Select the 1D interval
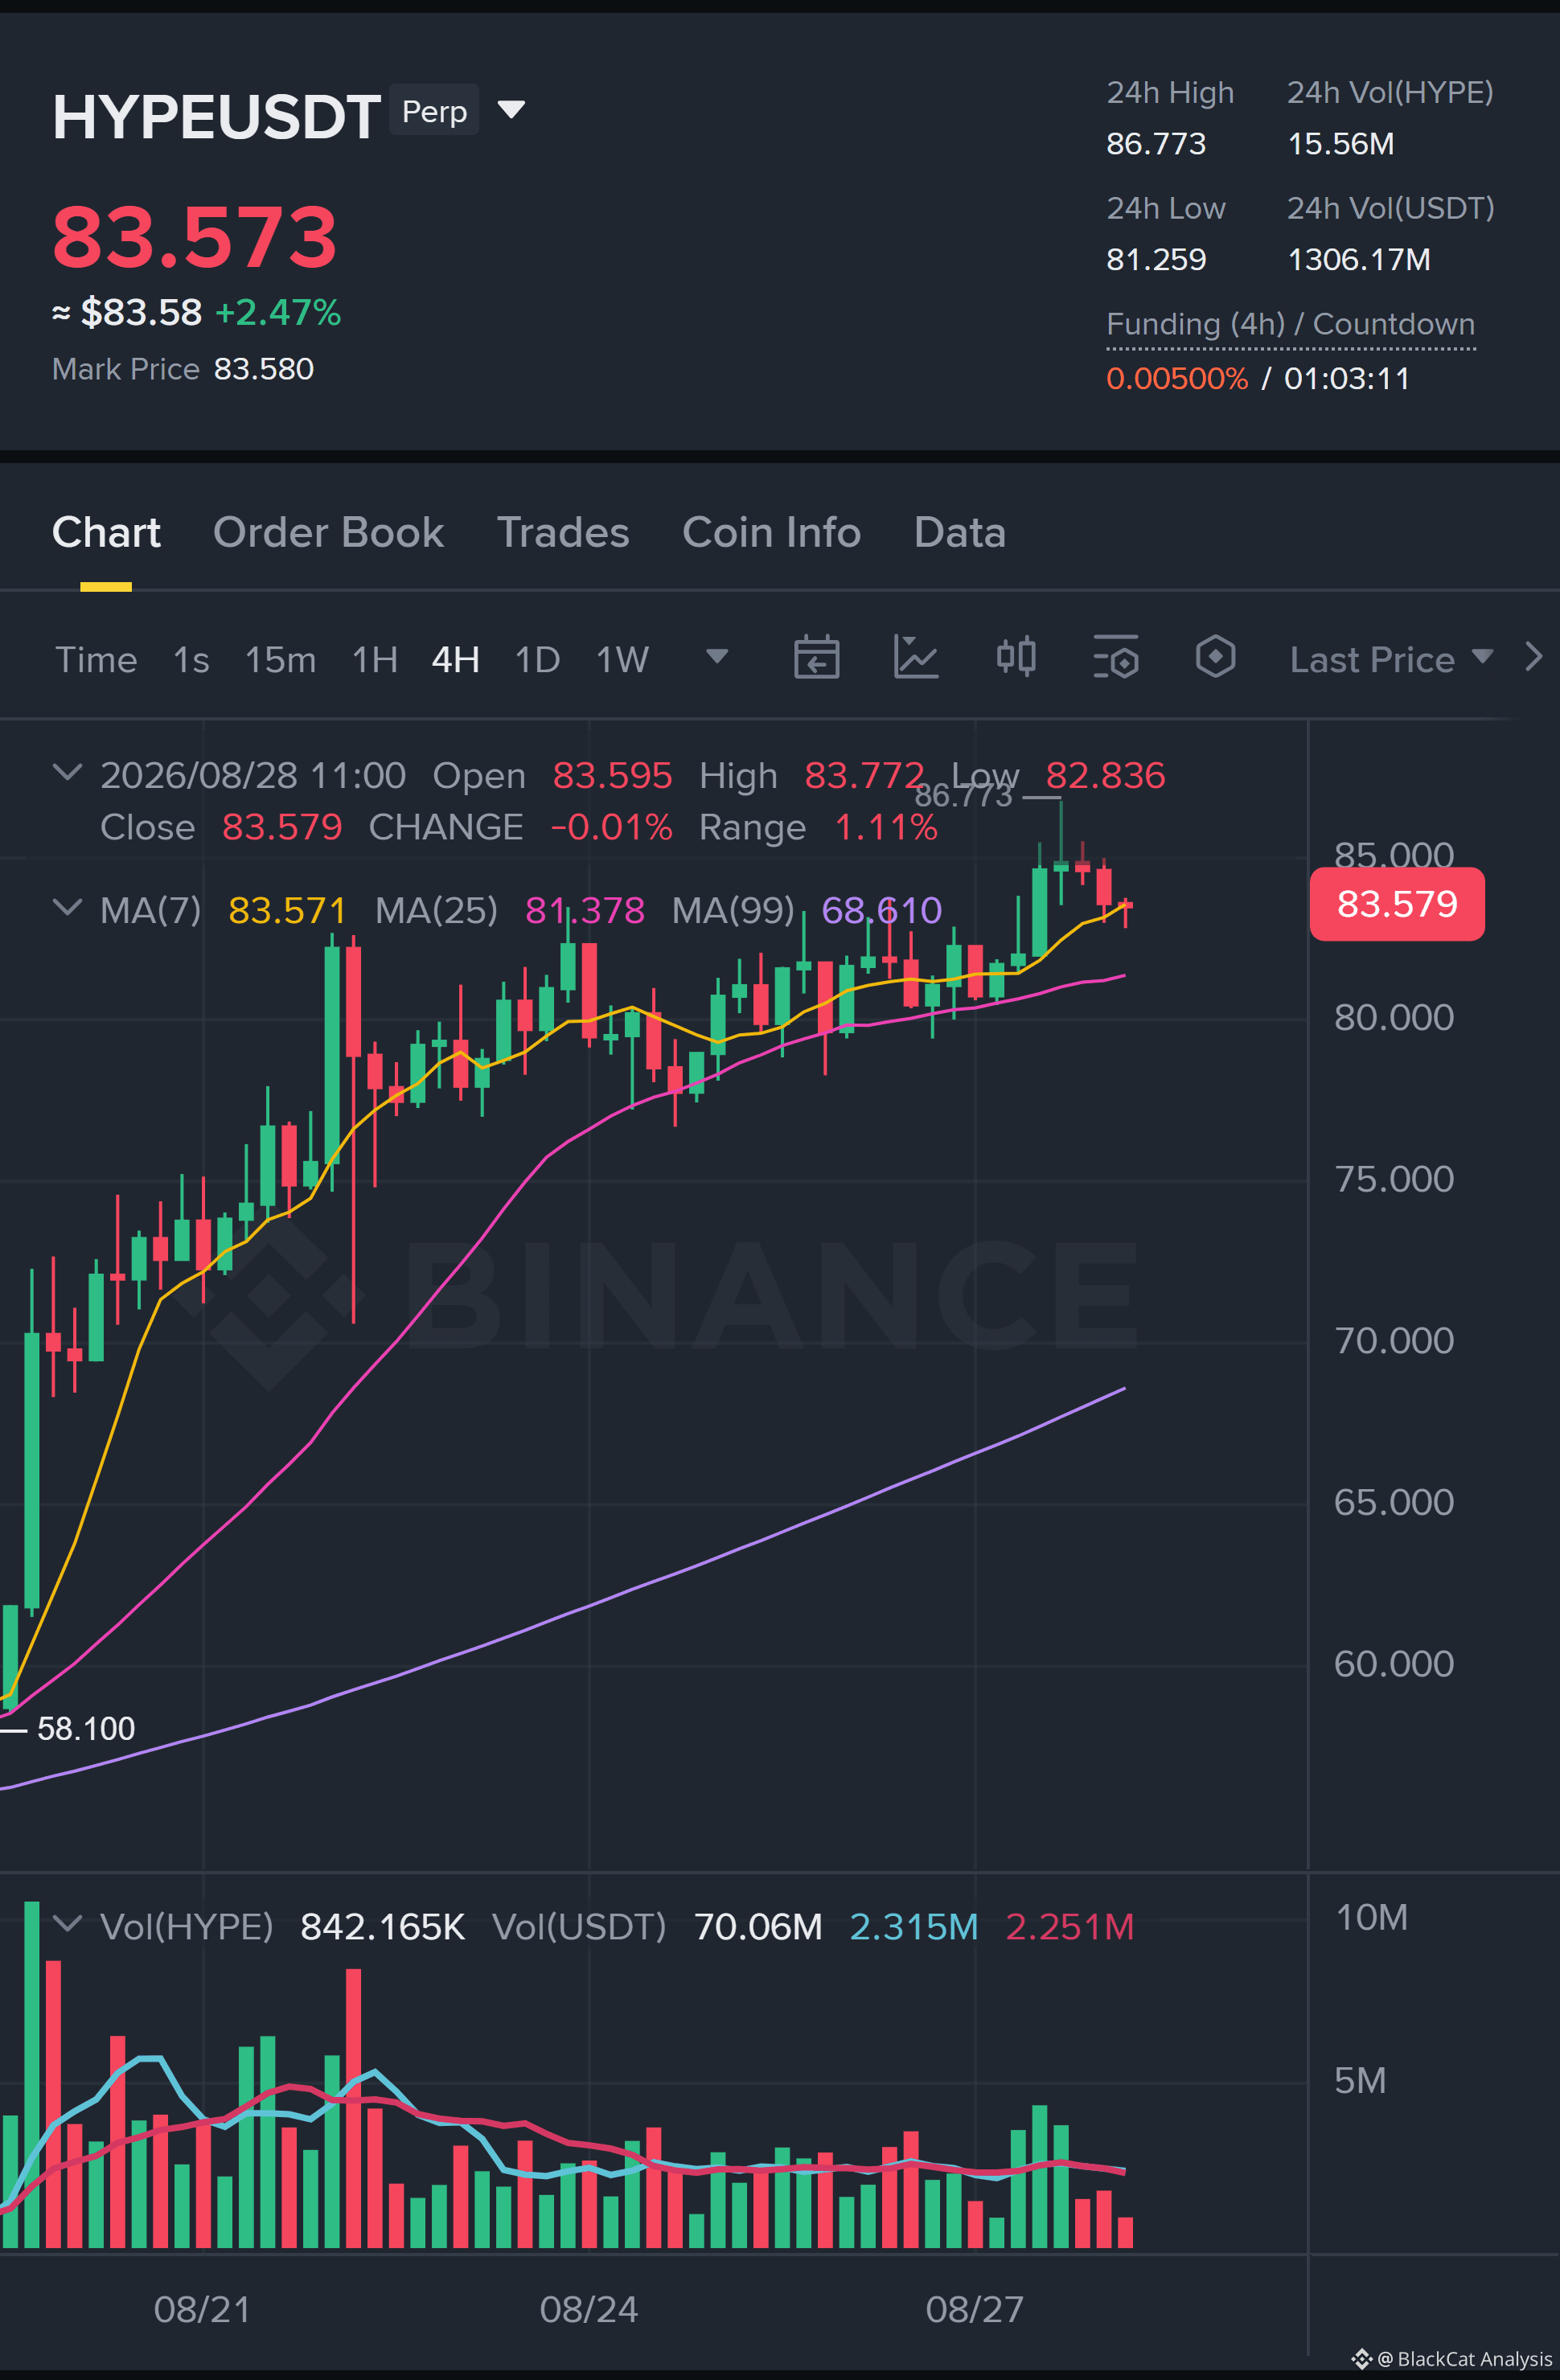Screen dimensions: 1560x2380 (x=537, y=660)
